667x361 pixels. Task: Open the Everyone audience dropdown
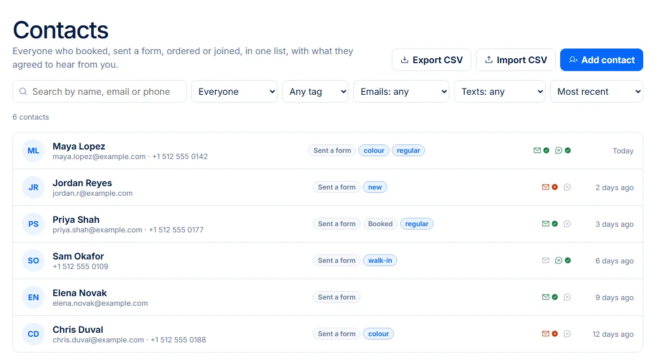point(235,91)
